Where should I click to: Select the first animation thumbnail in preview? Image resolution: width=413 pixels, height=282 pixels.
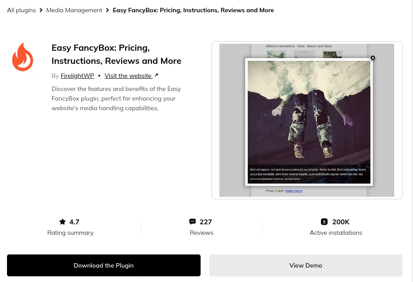click(276, 55)
